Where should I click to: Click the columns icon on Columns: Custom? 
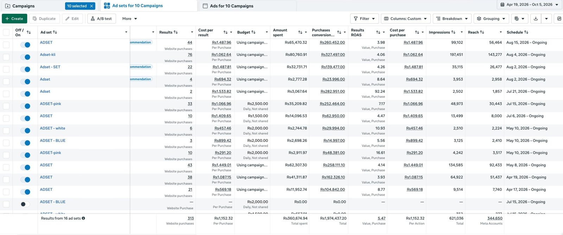[x=386, y=19]
